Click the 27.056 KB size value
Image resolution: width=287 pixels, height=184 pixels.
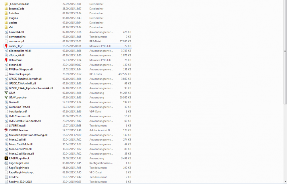click(125, 41)
